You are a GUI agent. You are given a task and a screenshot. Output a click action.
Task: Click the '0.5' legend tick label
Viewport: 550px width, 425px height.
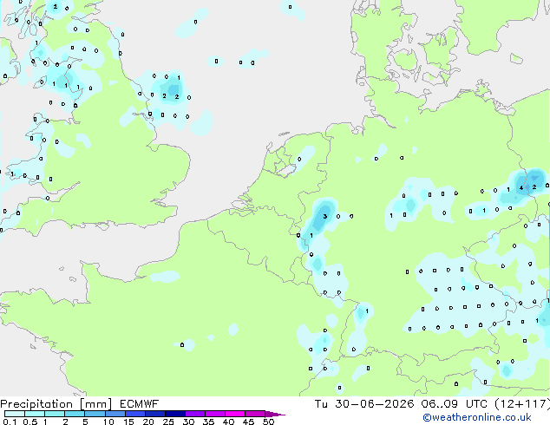click(x=30, y=422)
